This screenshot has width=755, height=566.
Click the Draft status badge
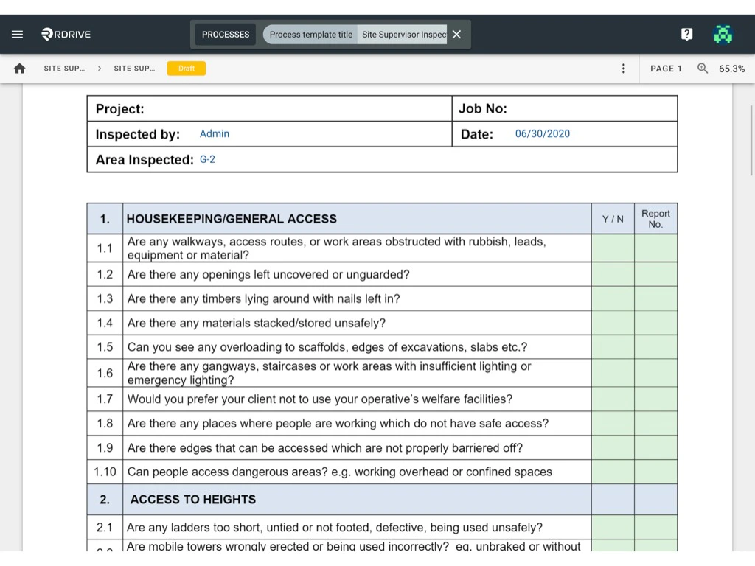click(187, 69)
